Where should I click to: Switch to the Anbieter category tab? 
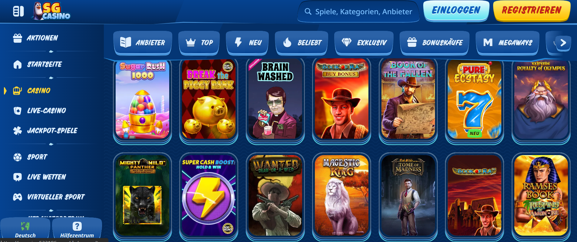(143, 43)
